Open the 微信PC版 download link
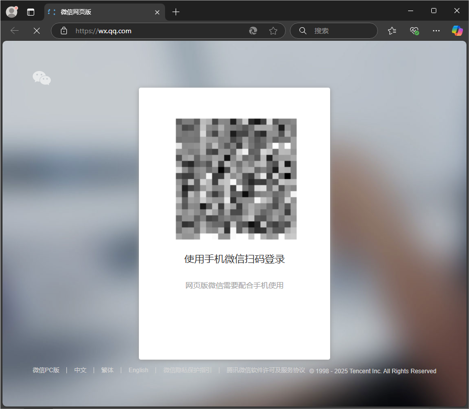The image size is (469, 409). pos(46,370)
